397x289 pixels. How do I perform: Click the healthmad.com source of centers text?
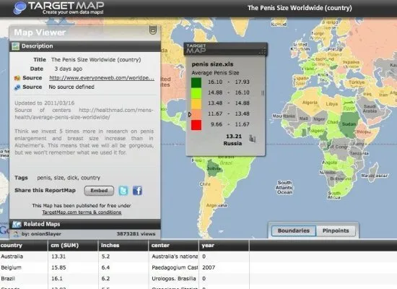pyautogui.click(x=84, y=113)
